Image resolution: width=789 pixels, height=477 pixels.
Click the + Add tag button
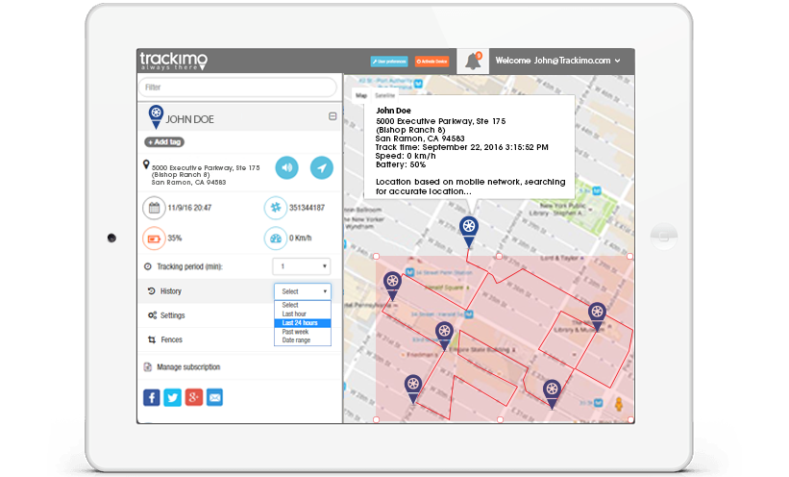pyautogui.click(x=164, y=142)
